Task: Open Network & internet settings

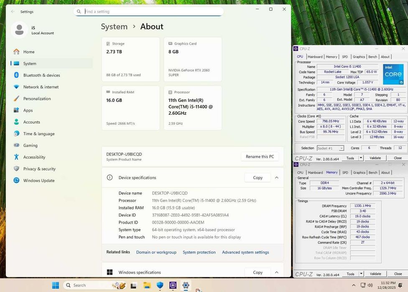Action: (x=51, y=87)
